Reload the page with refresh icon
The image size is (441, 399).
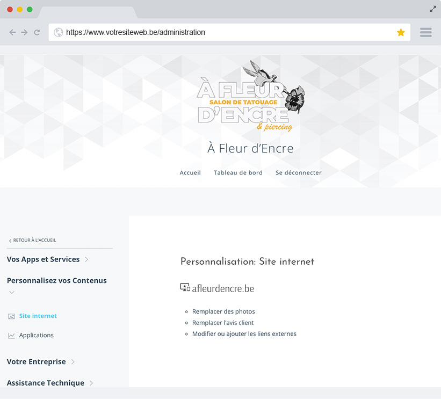click(37, 32)
